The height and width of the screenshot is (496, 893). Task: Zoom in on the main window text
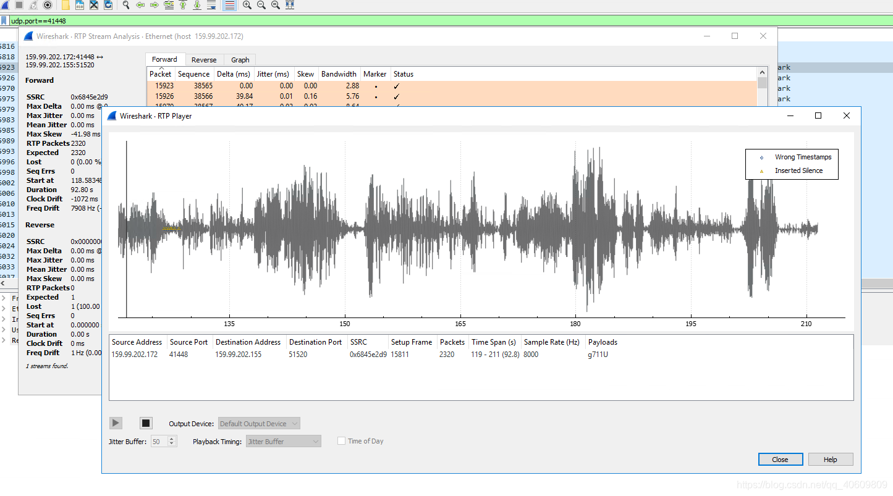click(x=247, y=5)
